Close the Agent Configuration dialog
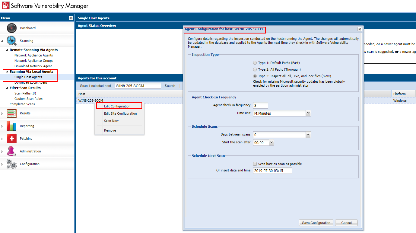This screenshot has width=416, height=233. click(360, 29)
